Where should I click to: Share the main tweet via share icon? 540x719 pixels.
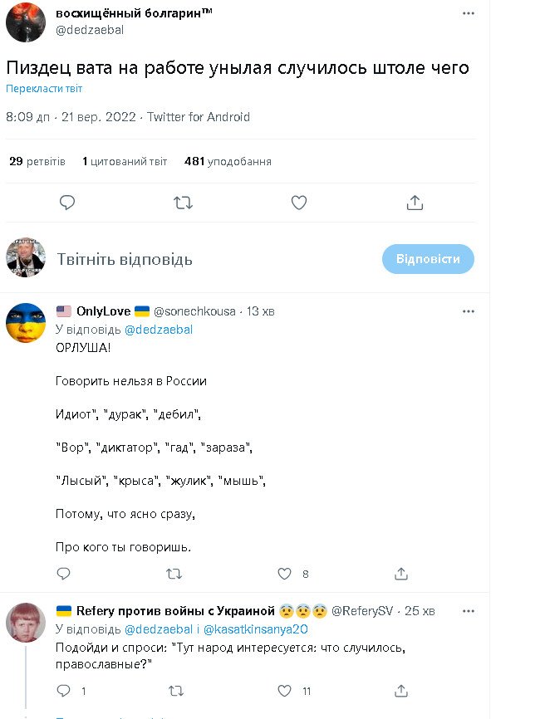pos(415,203)
